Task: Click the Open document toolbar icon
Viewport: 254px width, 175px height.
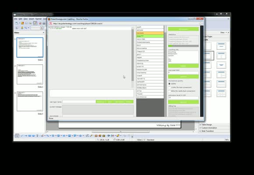Action: click(22, 23)
